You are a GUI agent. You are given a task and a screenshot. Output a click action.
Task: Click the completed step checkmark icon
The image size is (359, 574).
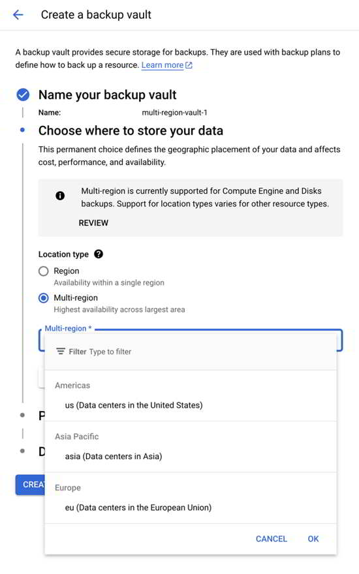(23, 95)
